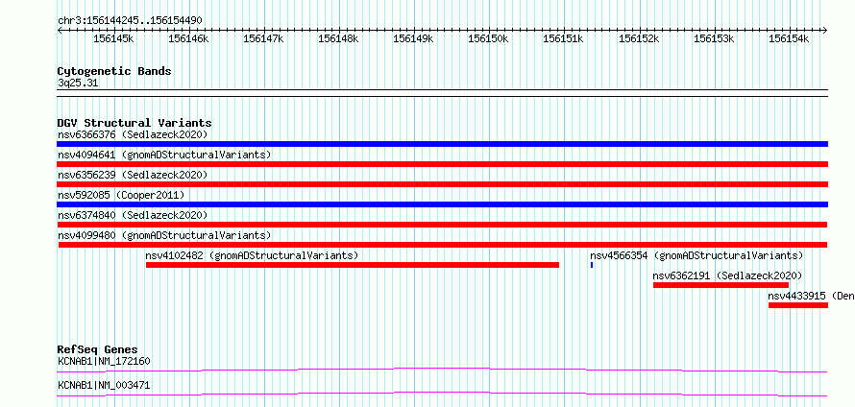Select the red bar for nsv6362191
This screenshot has width=855, height=407.
coord(721,285)
